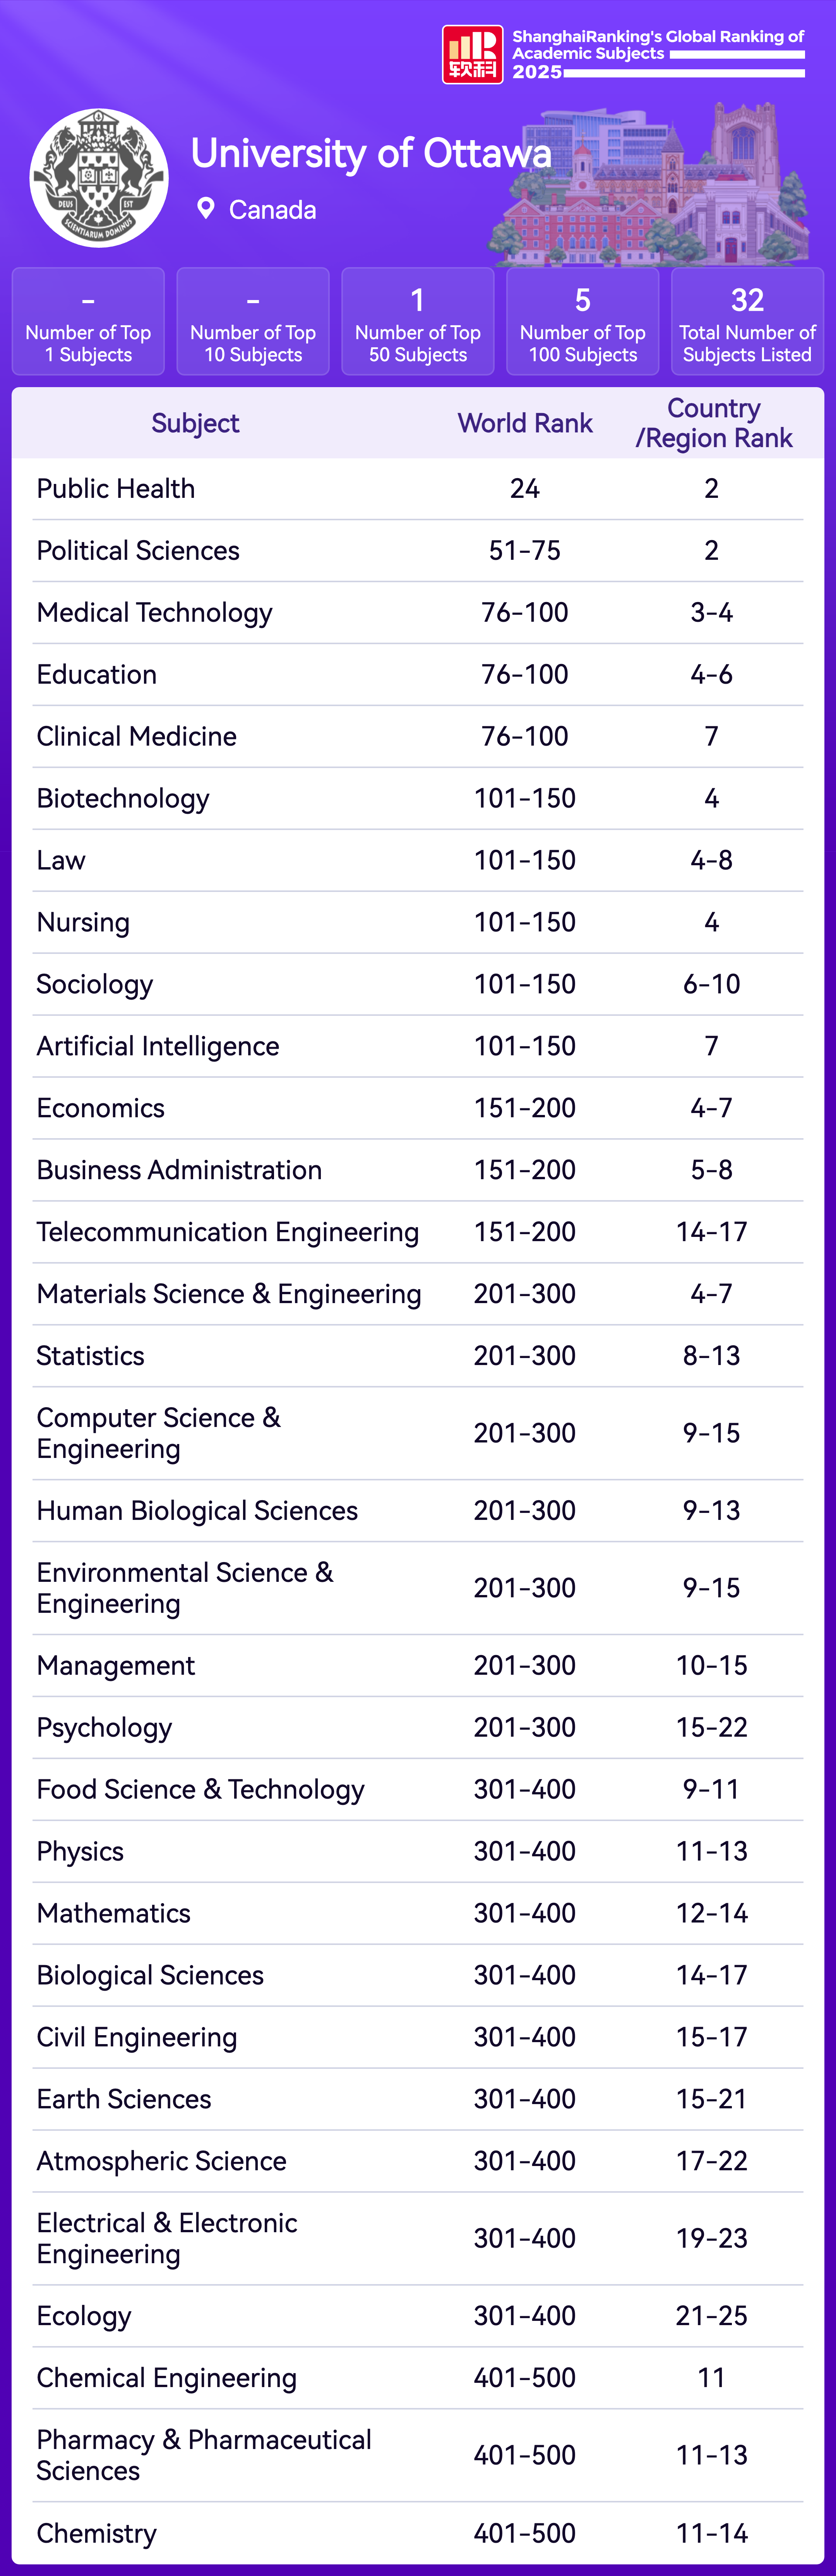Click the Subject column header
The image size is (836, 2576).
point(195,423)
